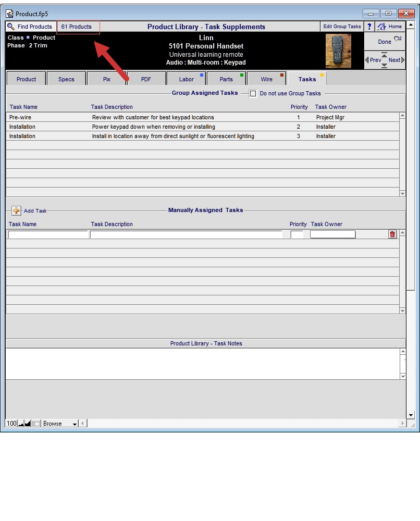Click the zoom out icon in the status bar
Viewport: 420px width, 521px height.
click(21, 423)
